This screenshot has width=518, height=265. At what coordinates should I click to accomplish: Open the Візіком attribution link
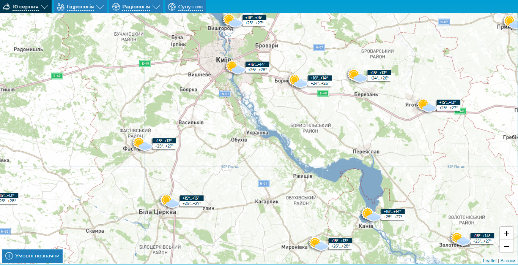coord(508,261)
